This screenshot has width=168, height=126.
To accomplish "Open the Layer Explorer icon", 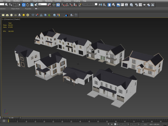I will point(113,5).
